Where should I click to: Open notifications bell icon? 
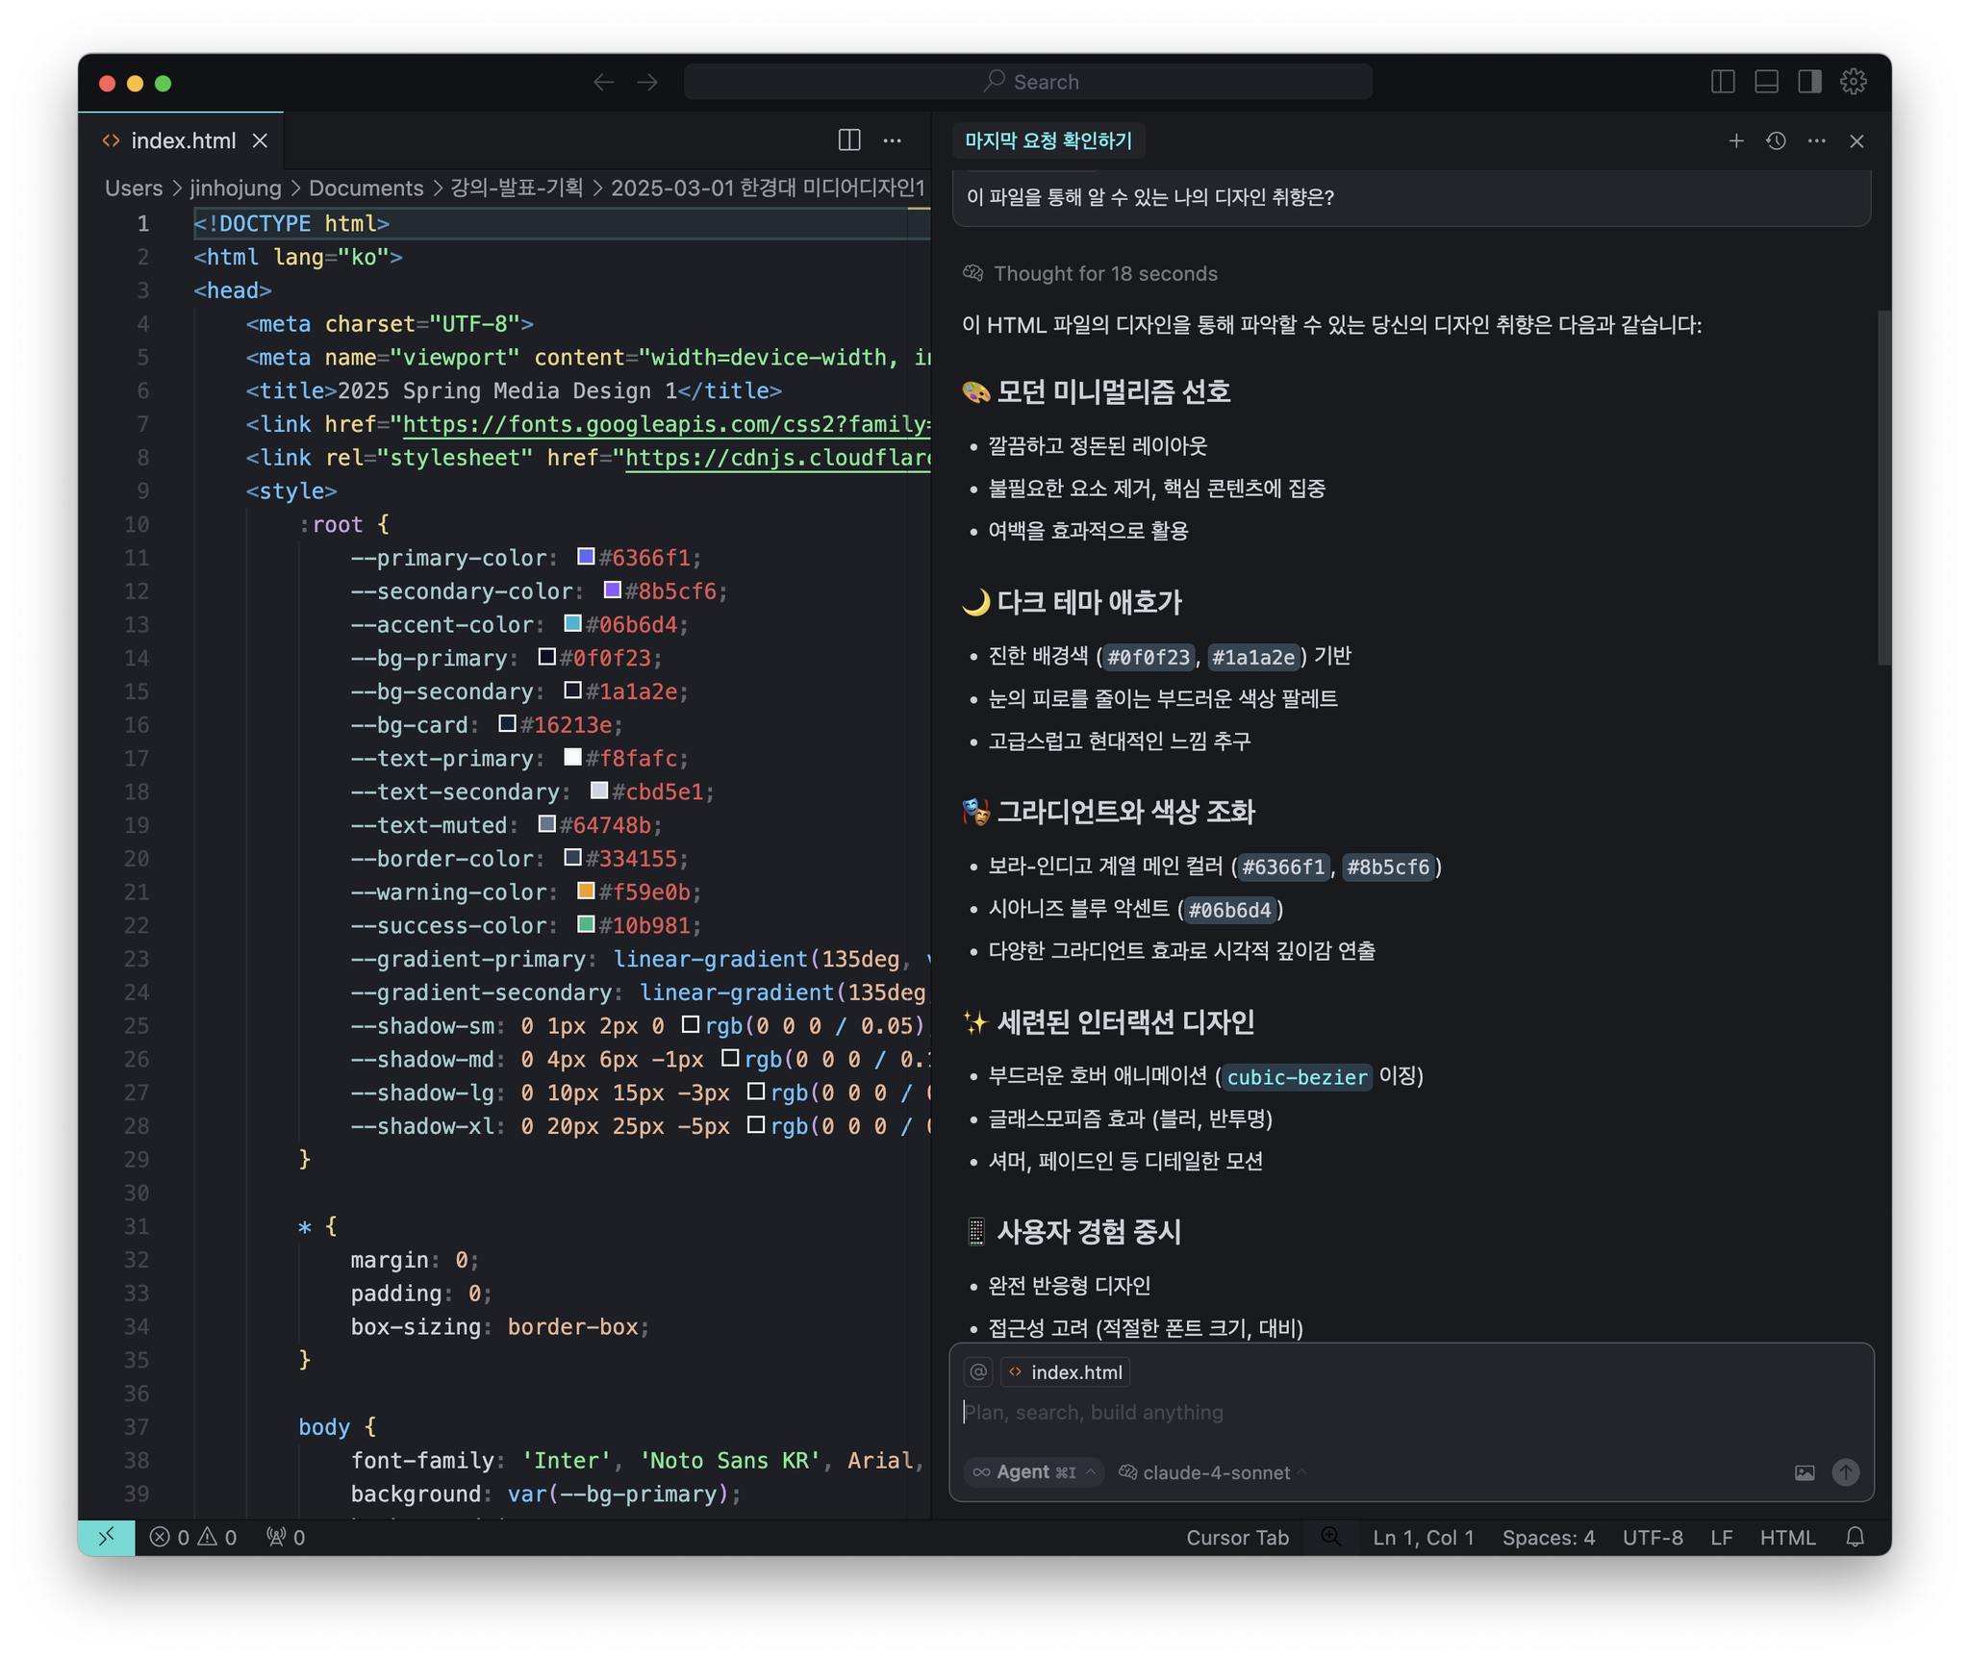tap(1856, 1538)
